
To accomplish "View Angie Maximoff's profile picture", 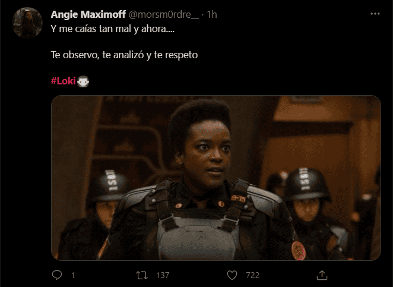I will click(x=27, y=23).
